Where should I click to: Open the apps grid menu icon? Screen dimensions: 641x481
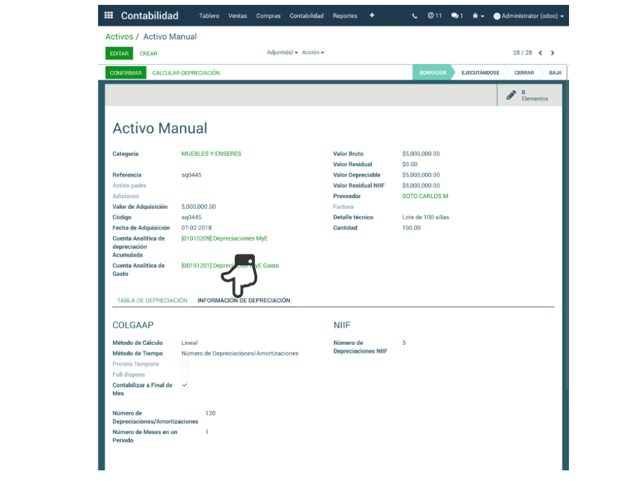[108, 16]
